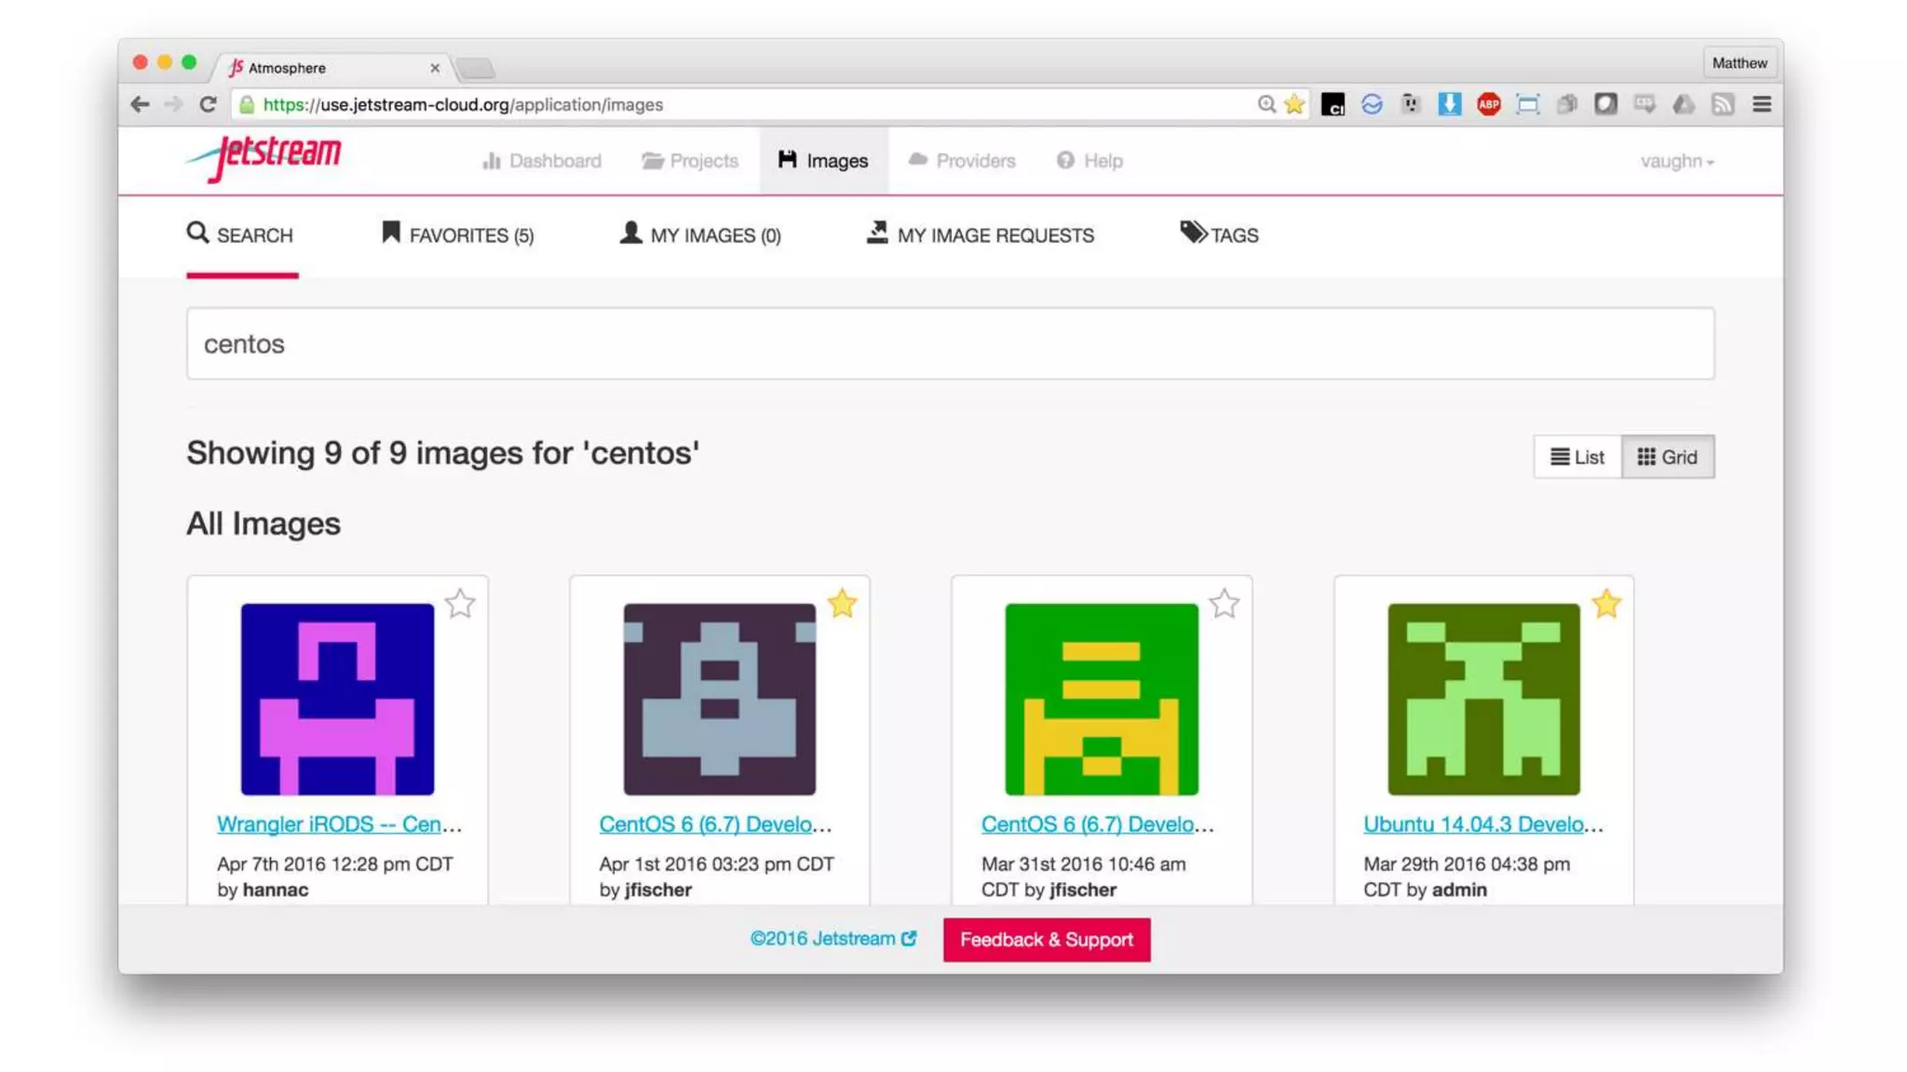
Task: Click the browser back arrow
Action: click(140, 104)
